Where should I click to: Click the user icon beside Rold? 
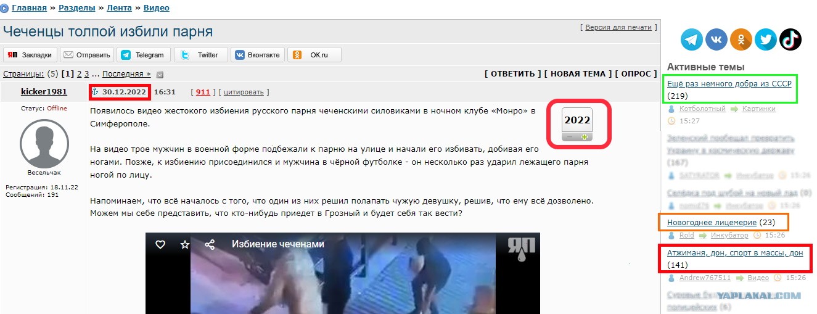pos(671,235)
